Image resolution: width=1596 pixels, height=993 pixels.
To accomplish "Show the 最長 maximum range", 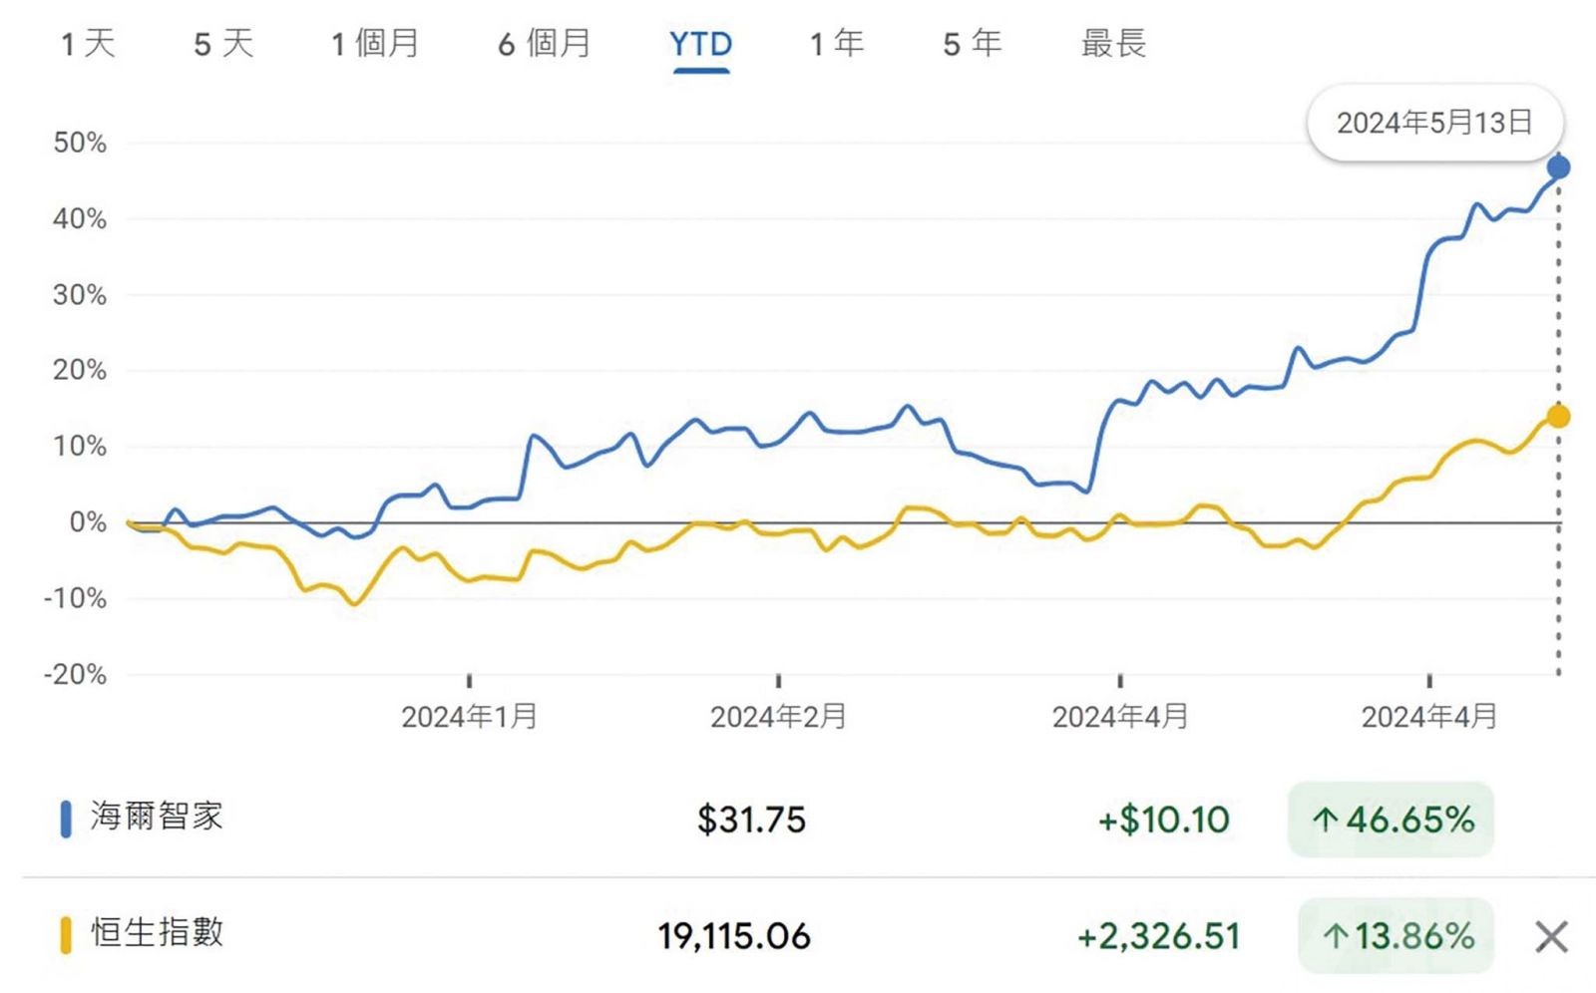I will [1113, 44].
